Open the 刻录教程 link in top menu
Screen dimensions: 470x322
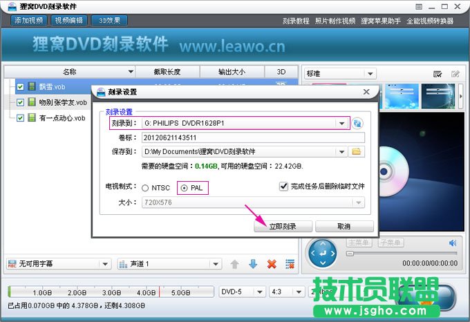pyautogui.click(x=296, y=21)
